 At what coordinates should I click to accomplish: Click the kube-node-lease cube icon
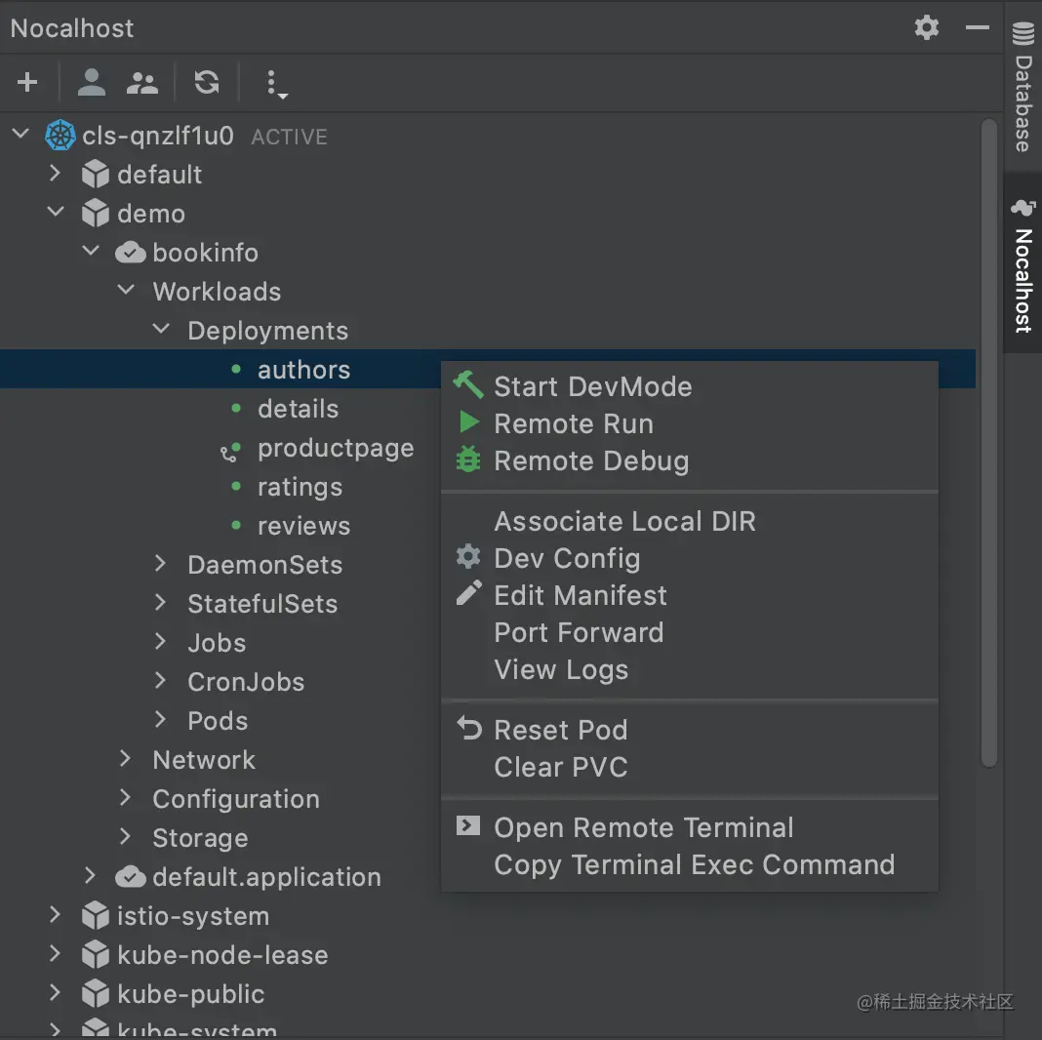95,955
